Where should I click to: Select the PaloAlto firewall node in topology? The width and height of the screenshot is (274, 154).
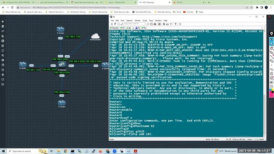(x=62, y=65)
